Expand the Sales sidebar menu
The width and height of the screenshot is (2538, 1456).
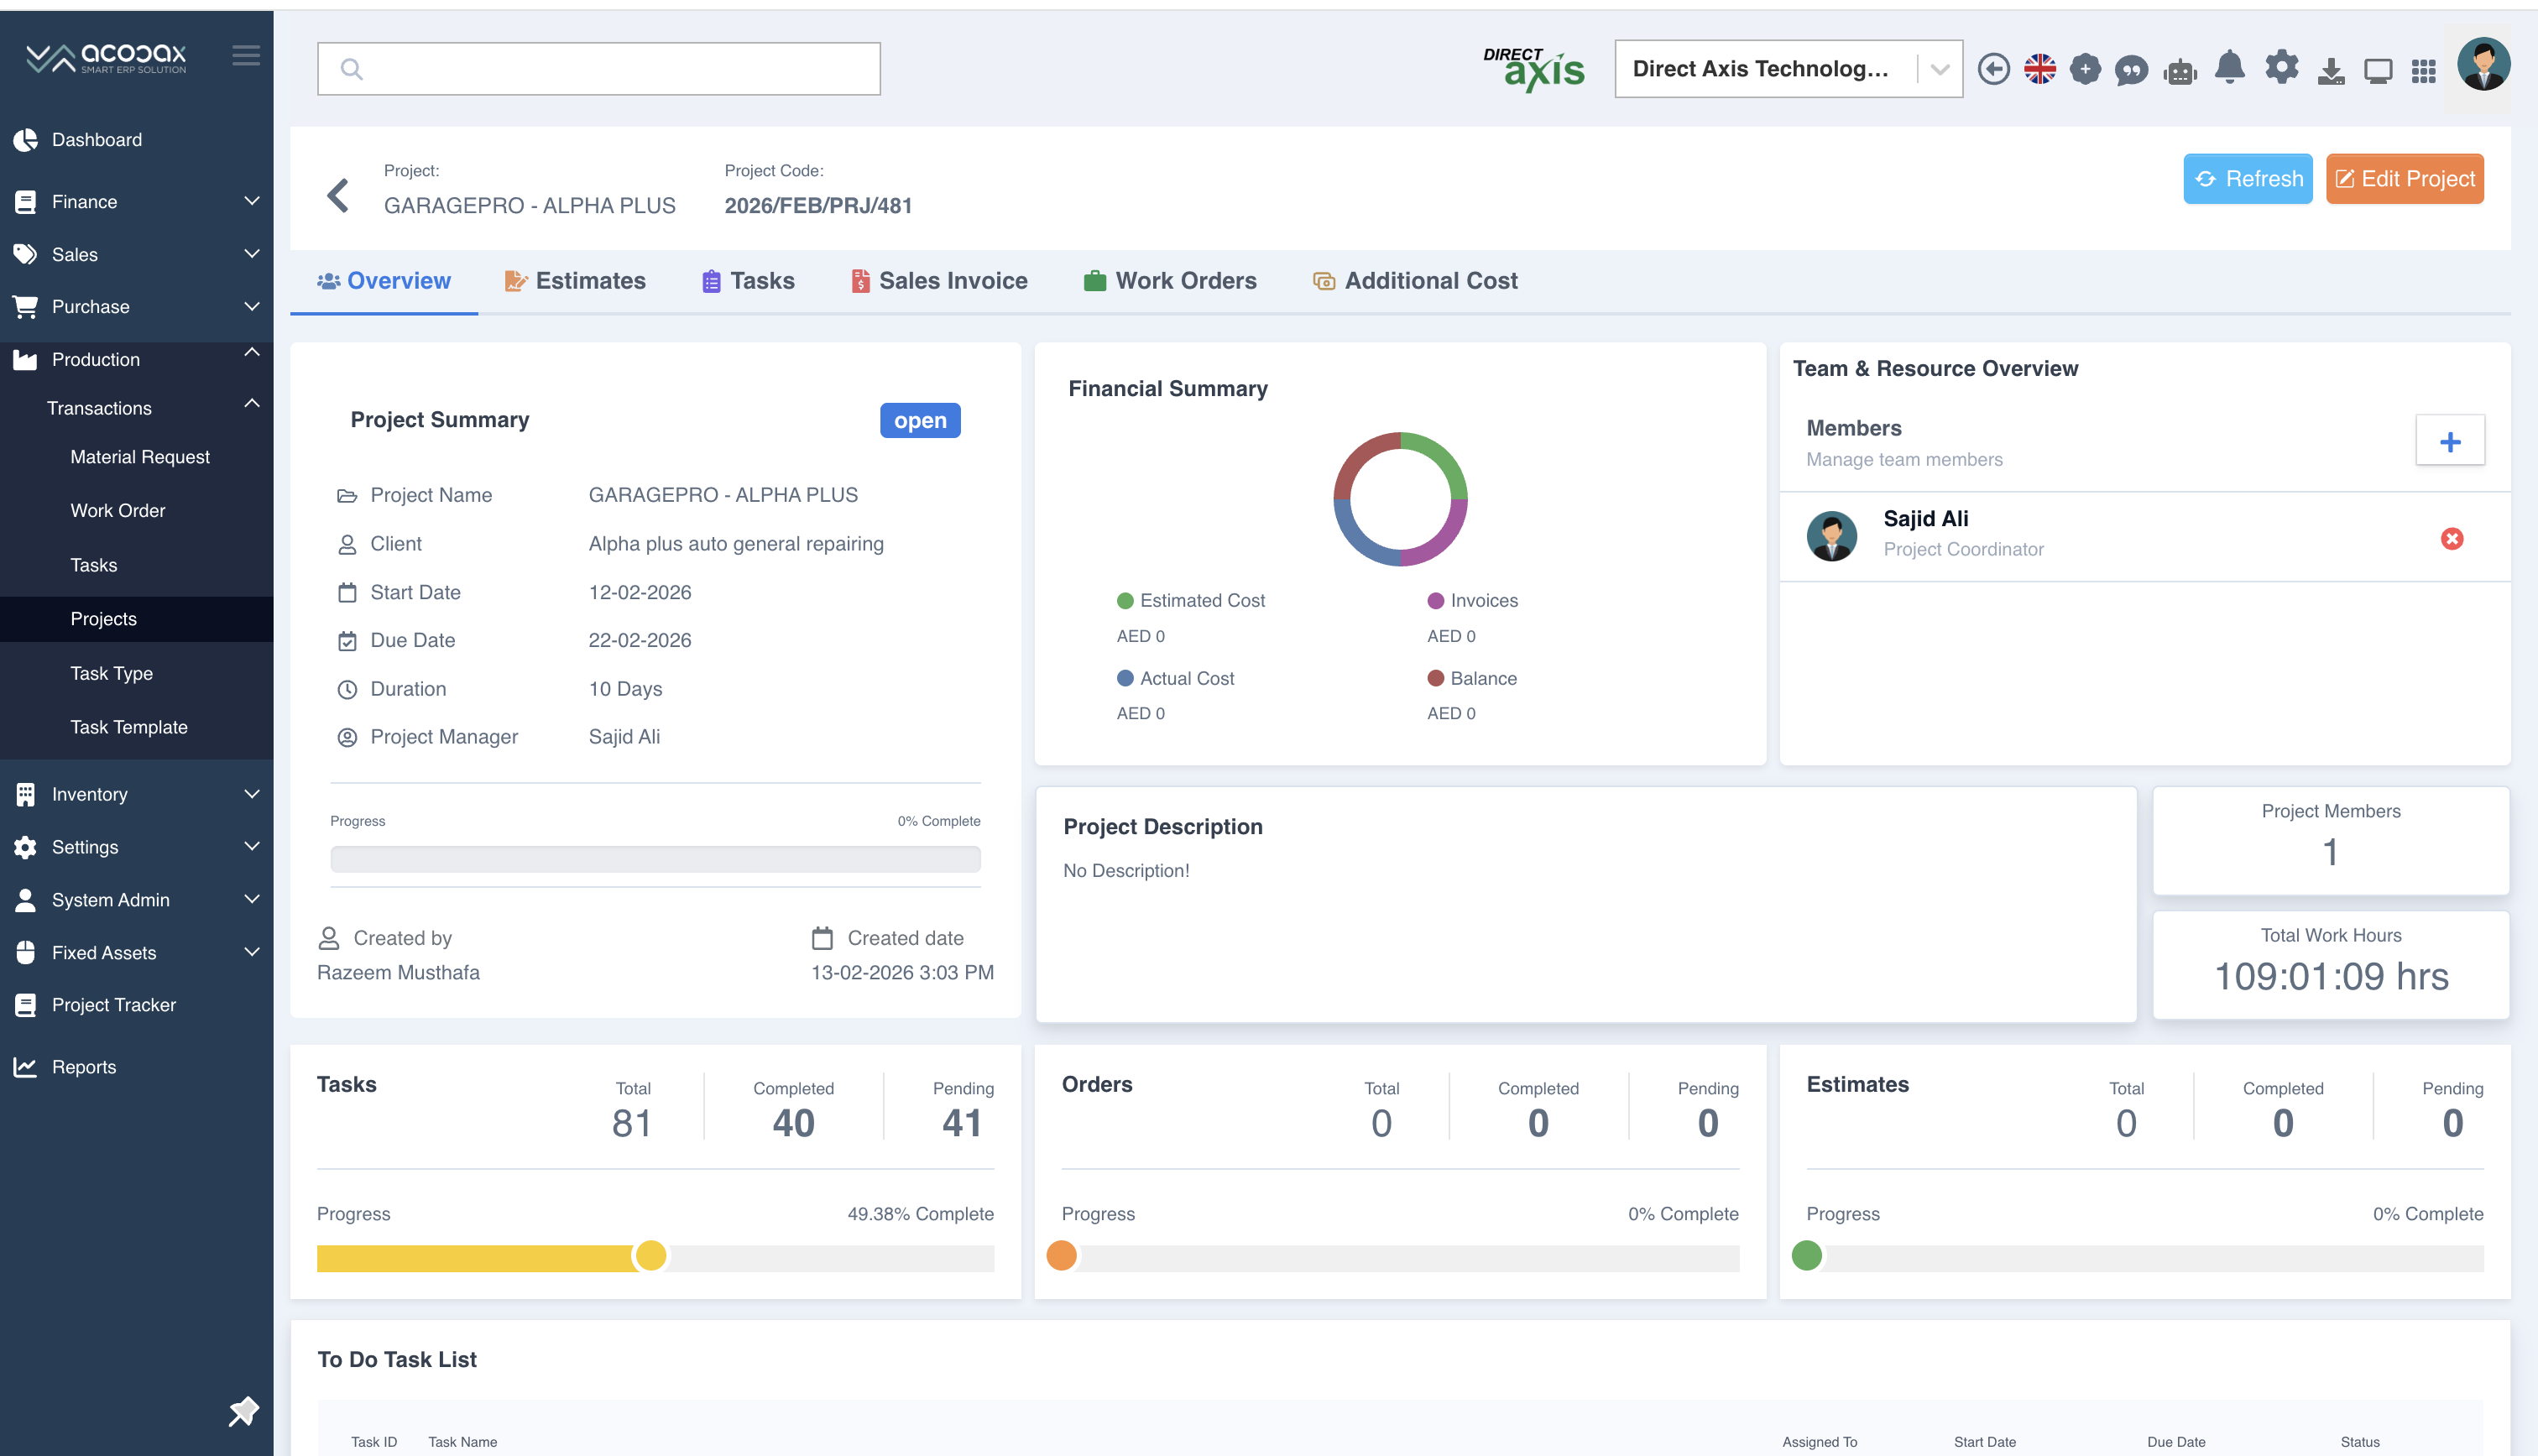click(x=136, y=254)
